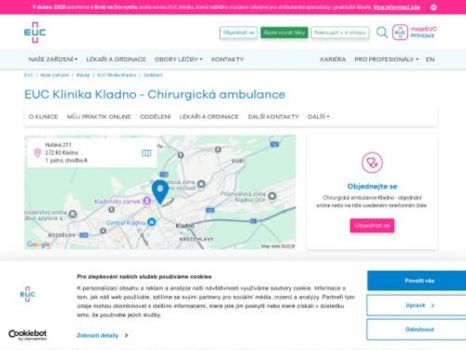The width and height of the screenshot is (466, 350).
Task: Open the Kariéra menu item
Action: pos(333,59)
